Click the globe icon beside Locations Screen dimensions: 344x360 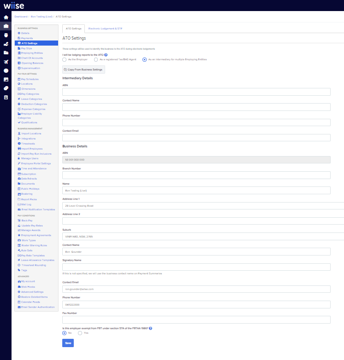click(x=19, y=84)
